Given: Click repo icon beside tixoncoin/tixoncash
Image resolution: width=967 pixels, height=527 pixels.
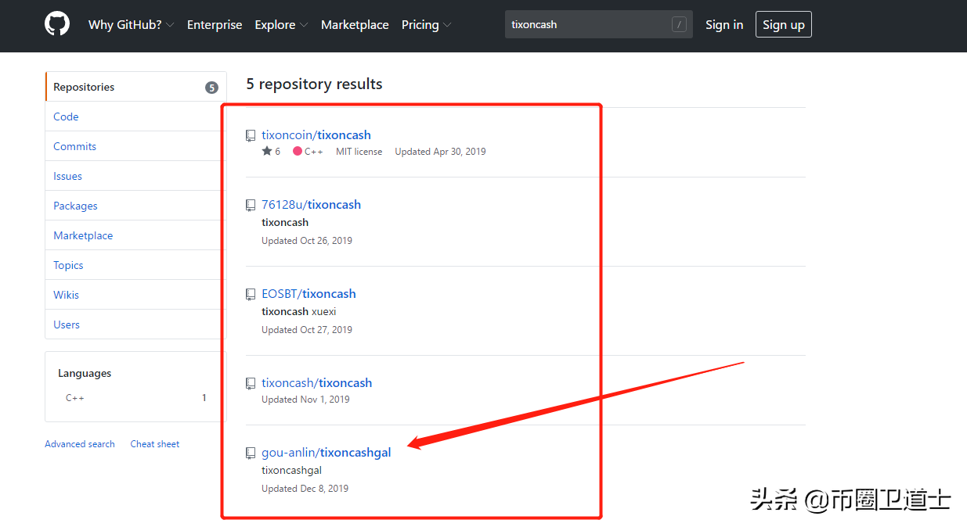Looking at the screenshot, I should (251, 135).
